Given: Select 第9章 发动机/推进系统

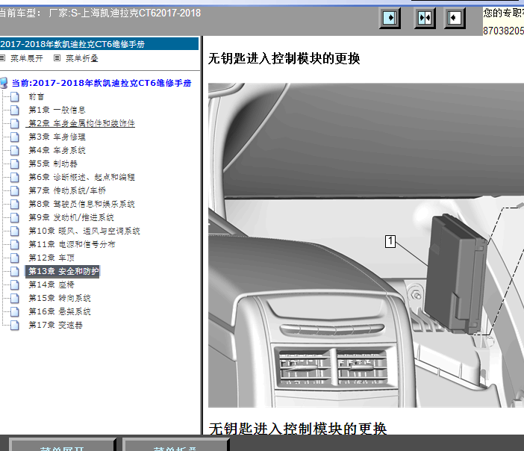Looking at the screenshot, I should tap(71, 217).
